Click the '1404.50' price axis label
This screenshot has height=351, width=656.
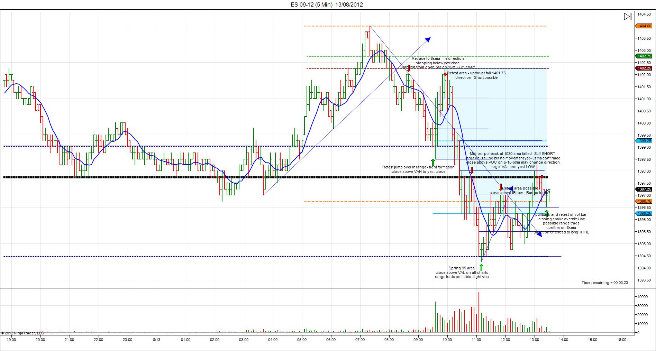click(x=644, y=14)
